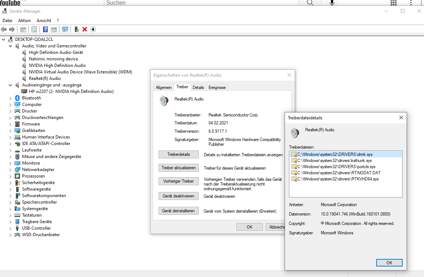
Task: Select the RTAIODAT.DAT driver file
Action: 339,173
